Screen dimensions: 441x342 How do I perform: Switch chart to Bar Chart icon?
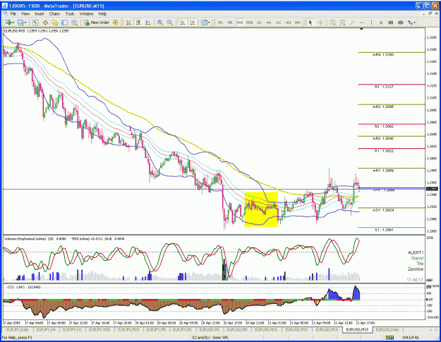[128, 23]
